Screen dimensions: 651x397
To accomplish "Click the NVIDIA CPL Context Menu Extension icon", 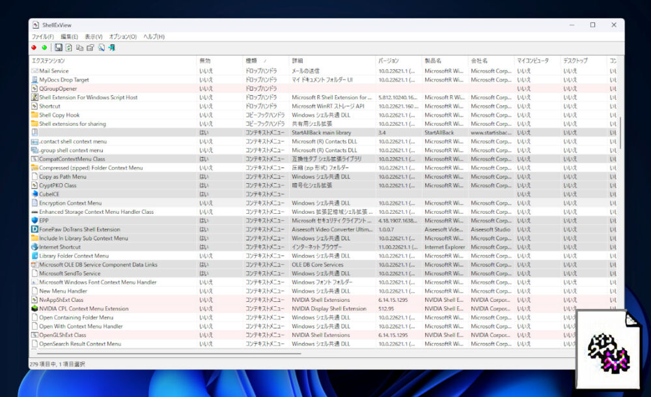I will pyautogui.click(x=35, y=308).
